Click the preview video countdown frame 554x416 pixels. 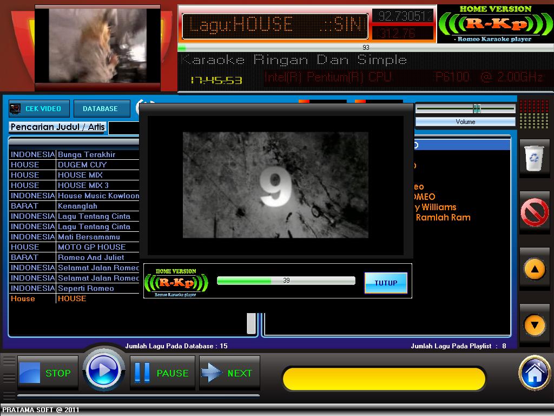tap(275, 185)
